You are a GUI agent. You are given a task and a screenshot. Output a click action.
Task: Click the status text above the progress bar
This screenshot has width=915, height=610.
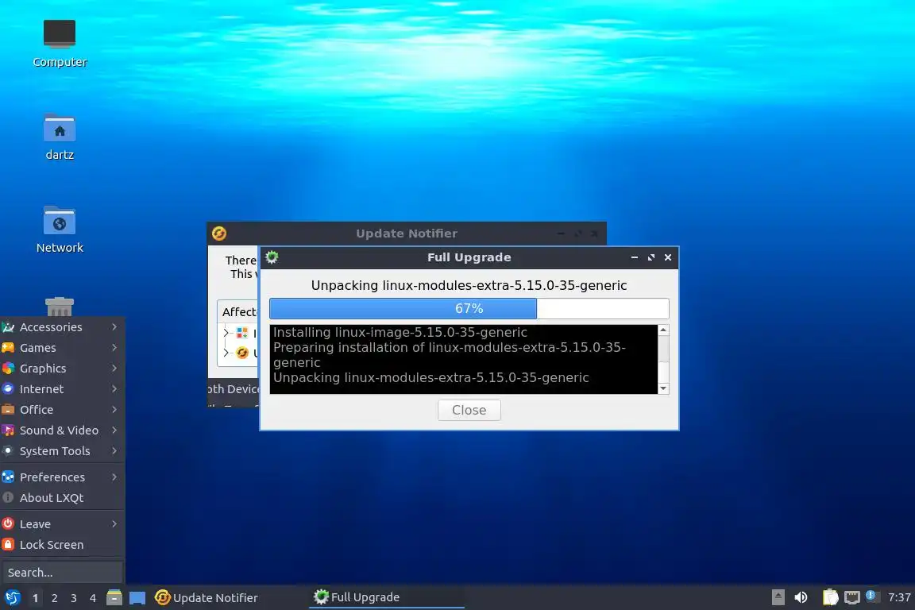point(469,285)
